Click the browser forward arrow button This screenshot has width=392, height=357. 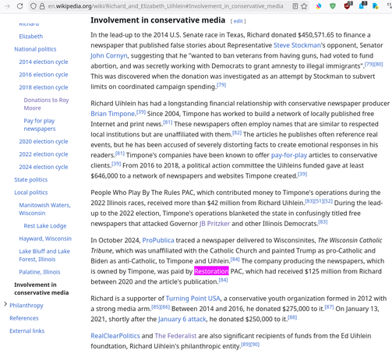pos(7,6)
